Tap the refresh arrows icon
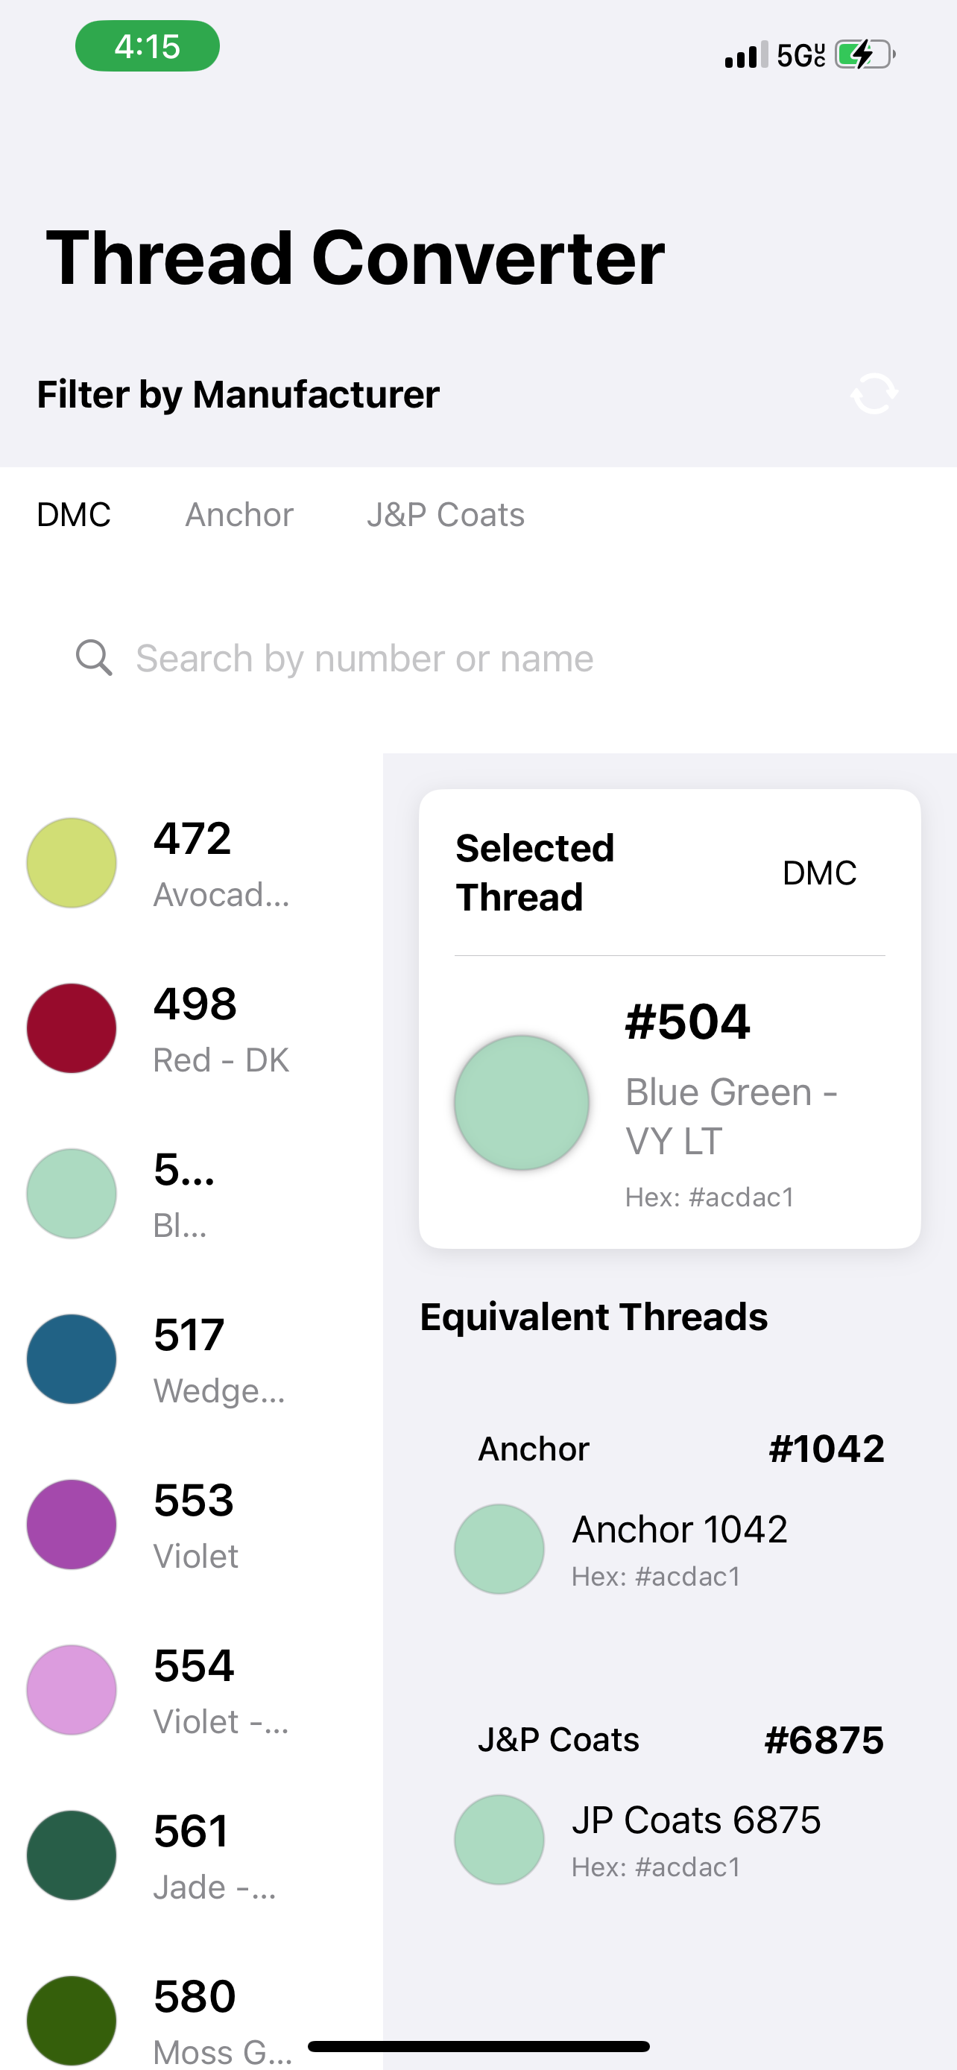Image resolution: width=957 pixels, height=2070 pixels. click(x=874, y=393)
